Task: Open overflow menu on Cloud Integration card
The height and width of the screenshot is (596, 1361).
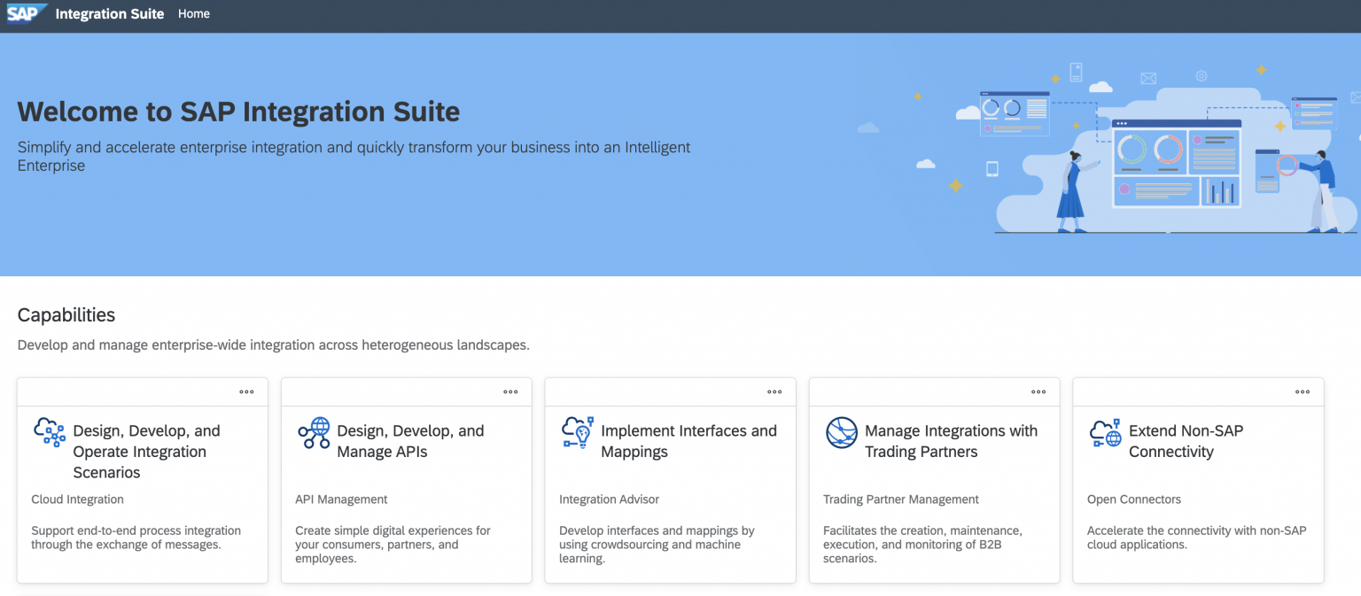Action: tap(246, 391)
